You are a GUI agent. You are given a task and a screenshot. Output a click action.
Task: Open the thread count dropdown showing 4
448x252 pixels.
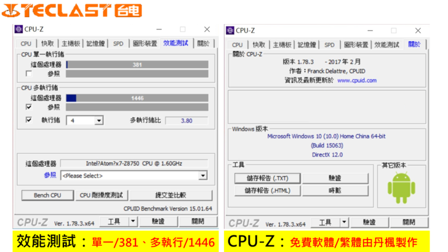click(98, 120)
